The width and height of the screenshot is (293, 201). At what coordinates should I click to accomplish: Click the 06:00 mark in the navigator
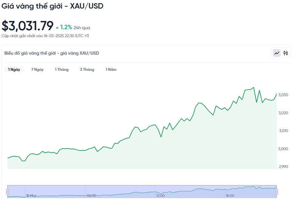[x=92, y=196]
